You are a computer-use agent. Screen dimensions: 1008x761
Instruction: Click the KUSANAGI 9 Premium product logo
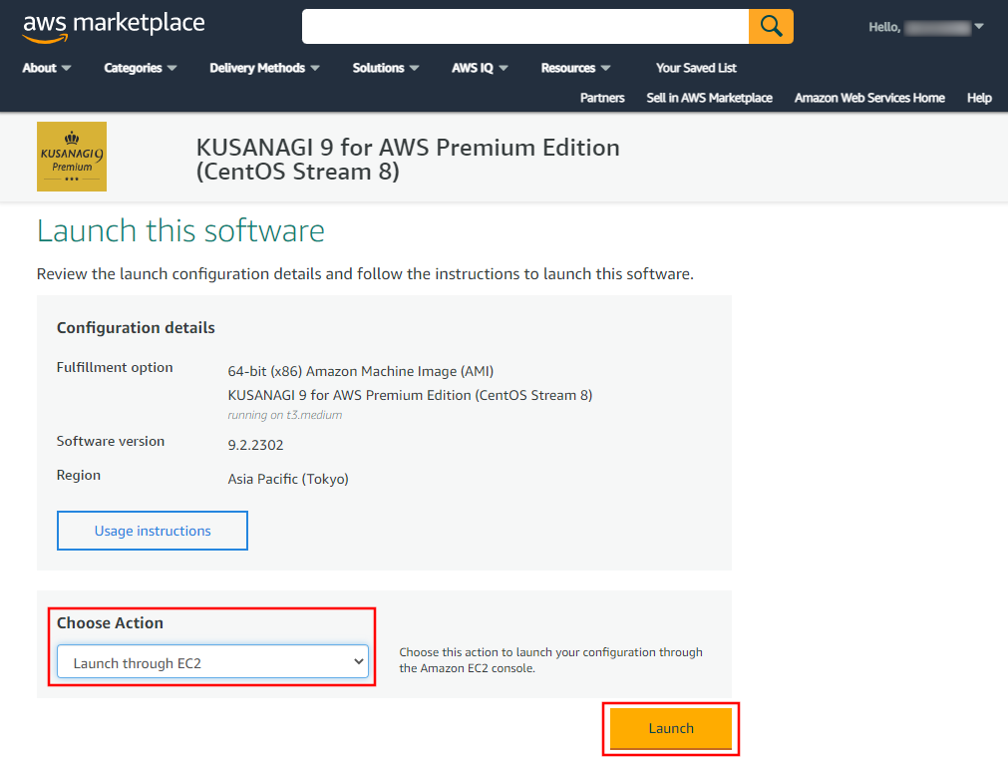tap(72, 157)
